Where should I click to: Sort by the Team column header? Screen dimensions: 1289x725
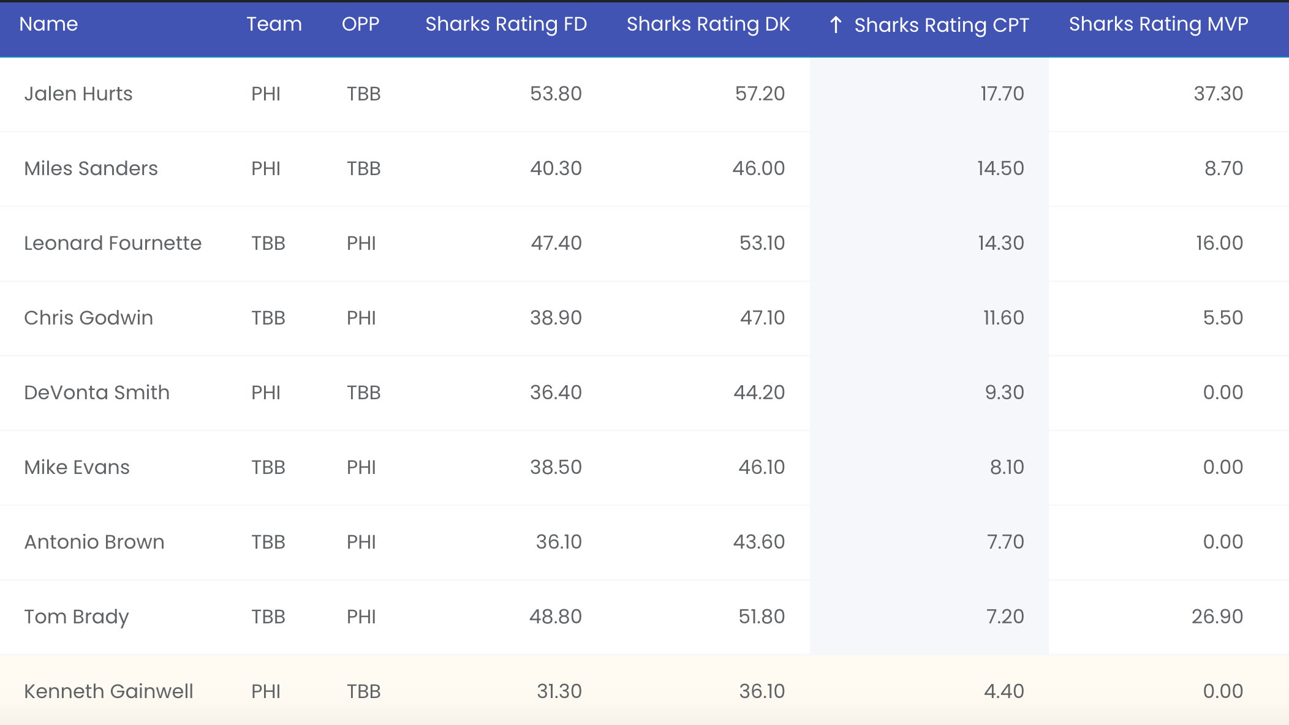pyautogui.click(x=274, y=24)
